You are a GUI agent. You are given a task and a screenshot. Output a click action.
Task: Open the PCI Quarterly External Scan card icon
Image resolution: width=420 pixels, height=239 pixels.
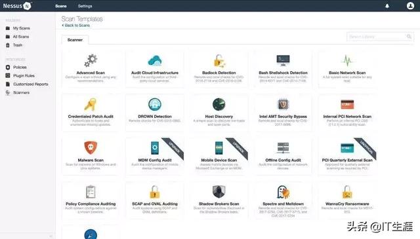[347, 148]
